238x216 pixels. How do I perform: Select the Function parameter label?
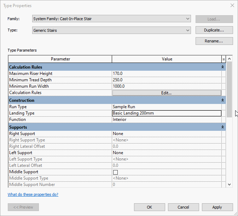pyautogui.click(x=17, y=119)
